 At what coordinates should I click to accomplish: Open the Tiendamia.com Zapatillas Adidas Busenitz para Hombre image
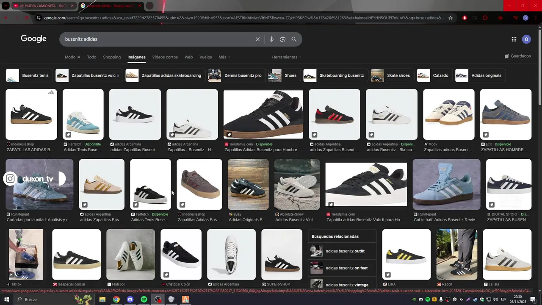(x=263, y=114)
